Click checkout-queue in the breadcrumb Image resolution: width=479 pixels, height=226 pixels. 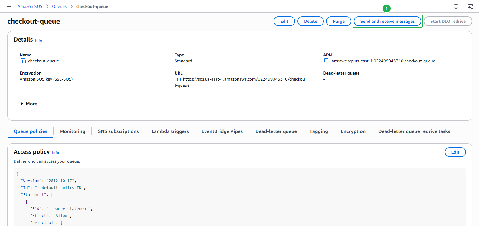tap(92, 6)
